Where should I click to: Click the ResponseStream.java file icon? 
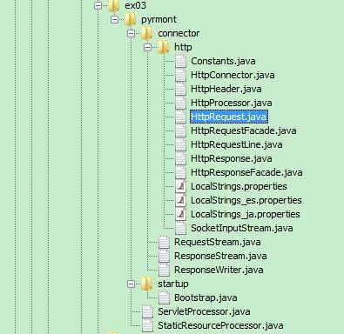165,256
